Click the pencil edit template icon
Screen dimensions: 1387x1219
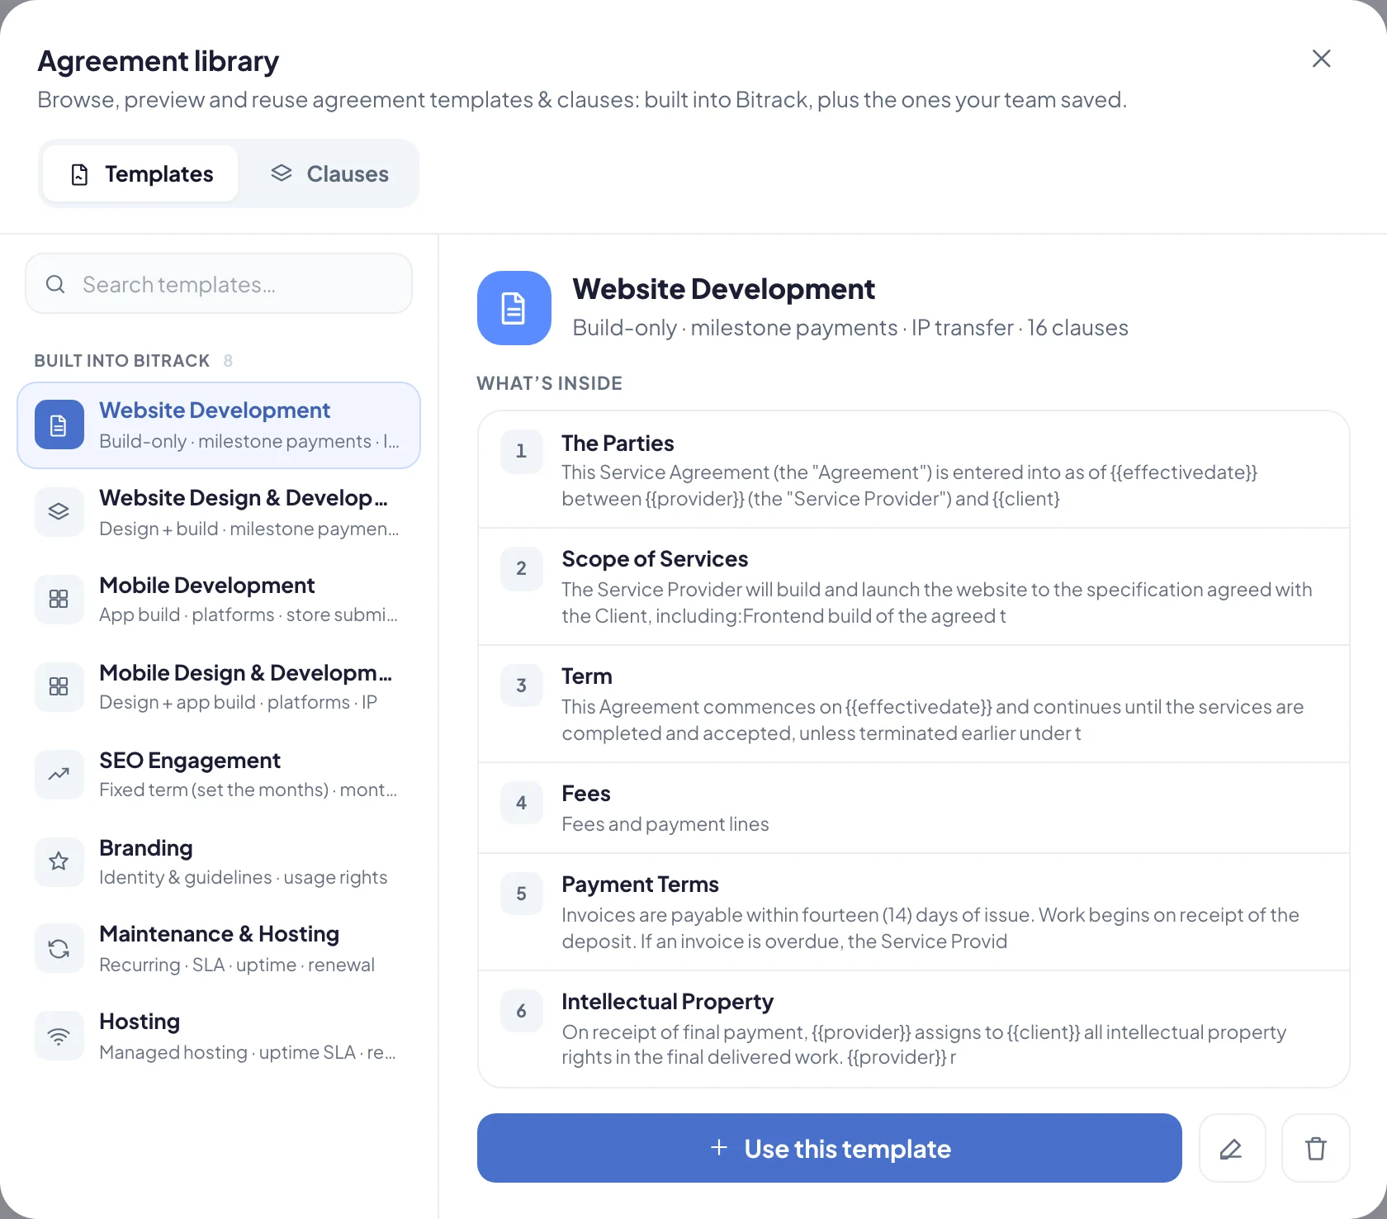[1232, 1148]
